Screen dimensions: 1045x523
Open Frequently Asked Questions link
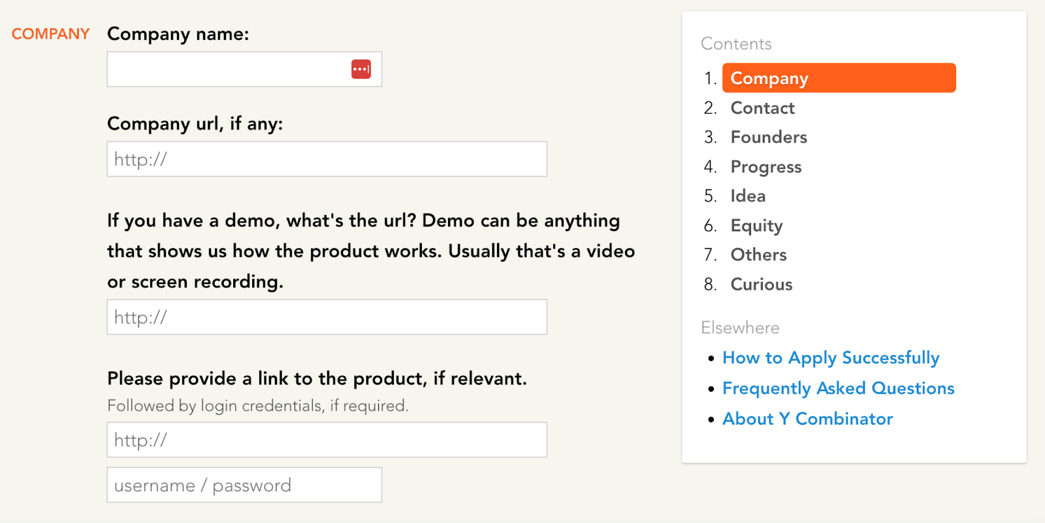[x=838, y=388]
